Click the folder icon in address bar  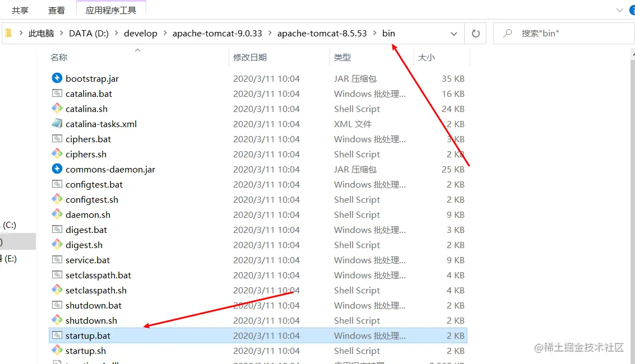click(8, 33)
